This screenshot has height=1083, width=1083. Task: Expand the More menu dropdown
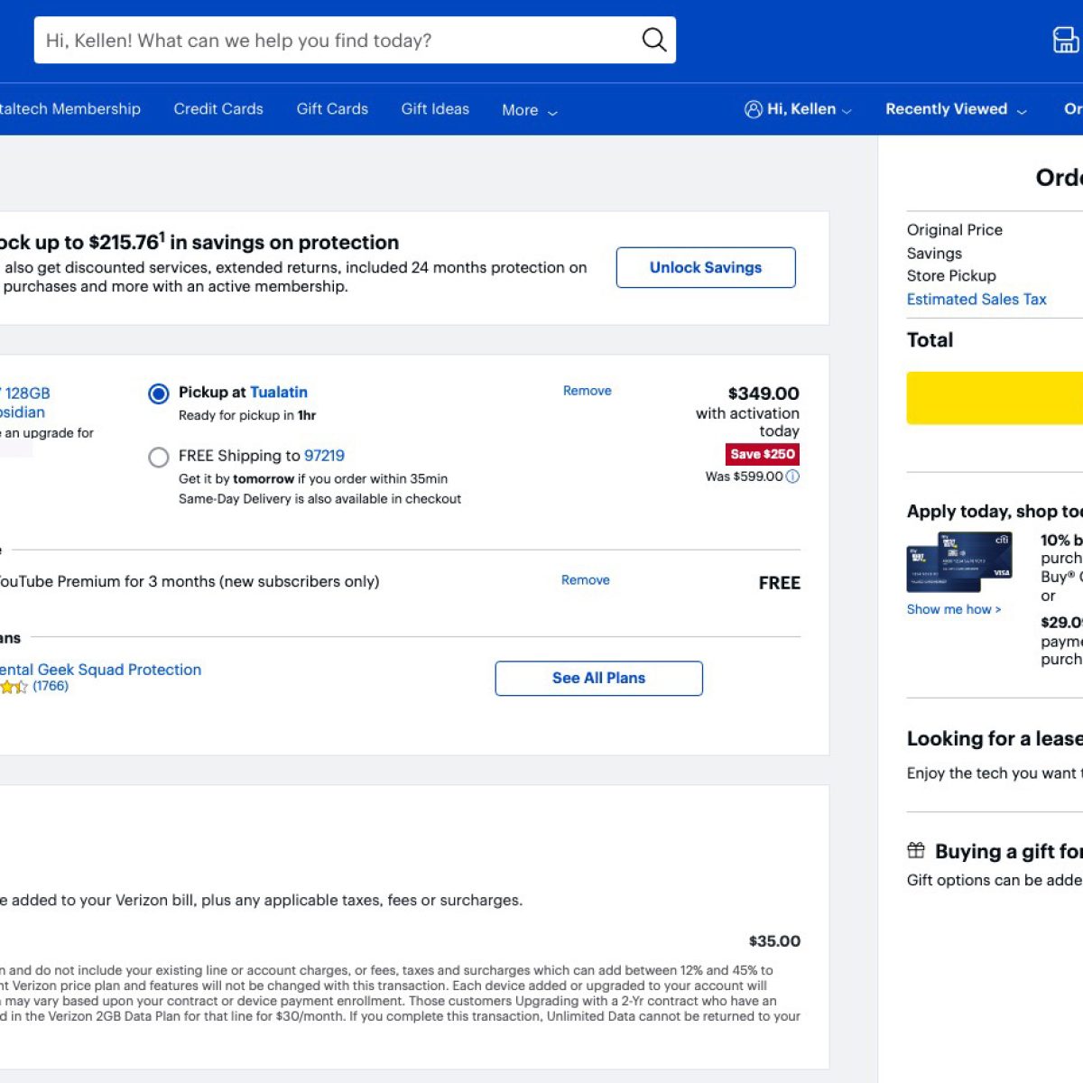point(530,110)
